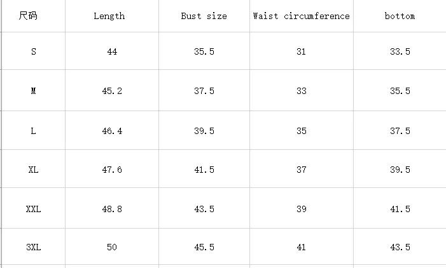
Task: Select the length value 46.4 cell
Action: click(x=112, y=131)
